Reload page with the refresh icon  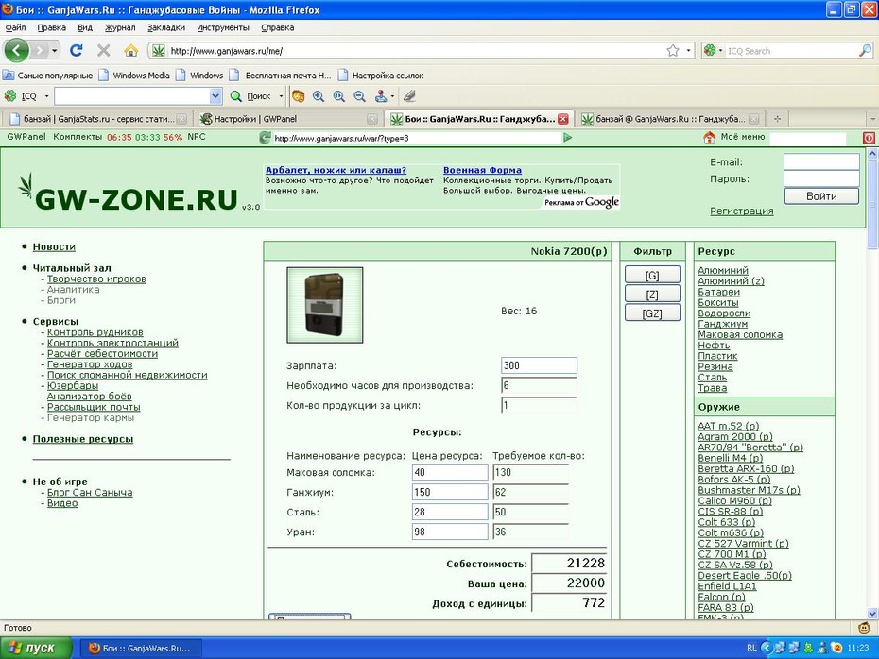click(77, 50)
